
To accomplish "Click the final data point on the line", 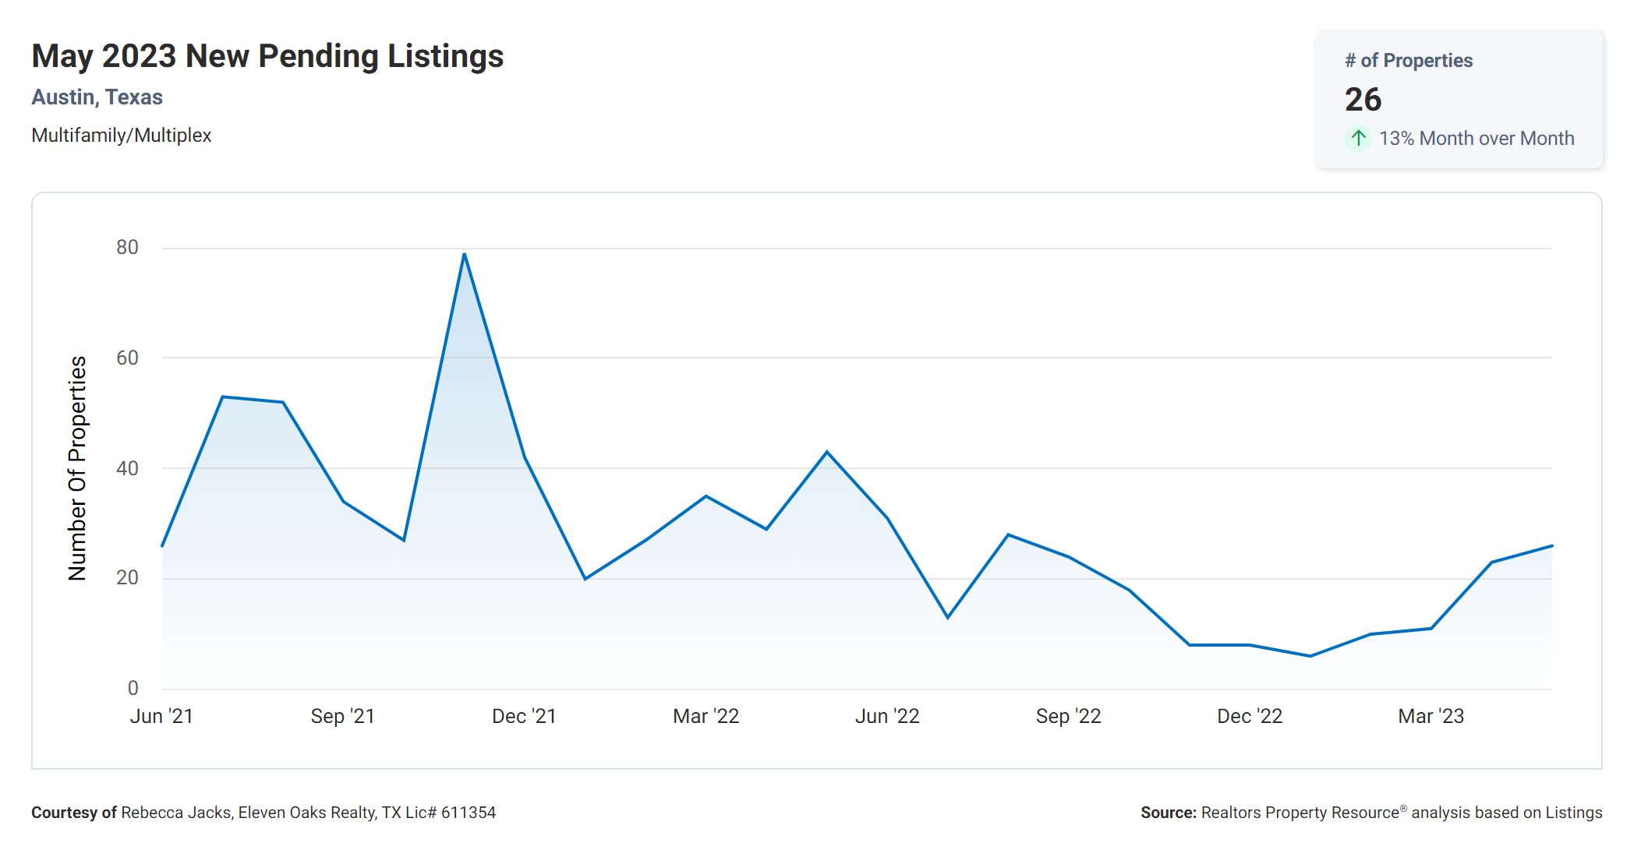I will (x=1551, y=546).
